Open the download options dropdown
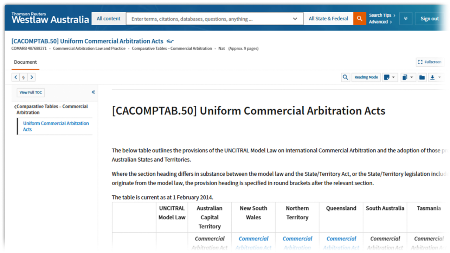The width and height of the screenshot is (450, 253). (x=436, y=77)
